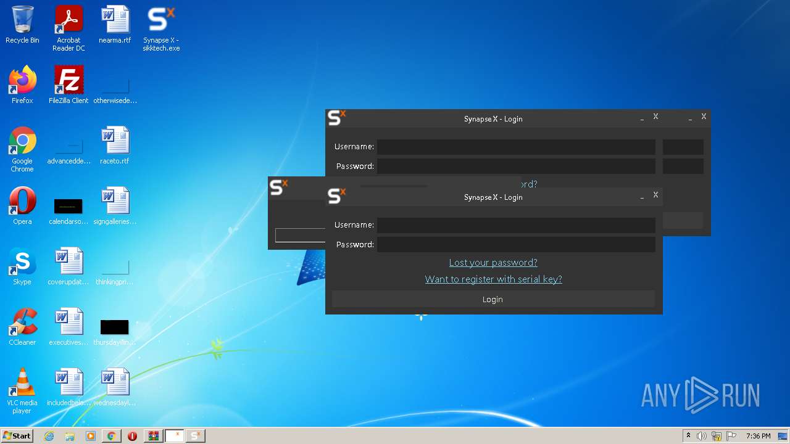Screen dimensions: 790x444
Task: Show hidden system tray icons
Action: tap(688, 436)
